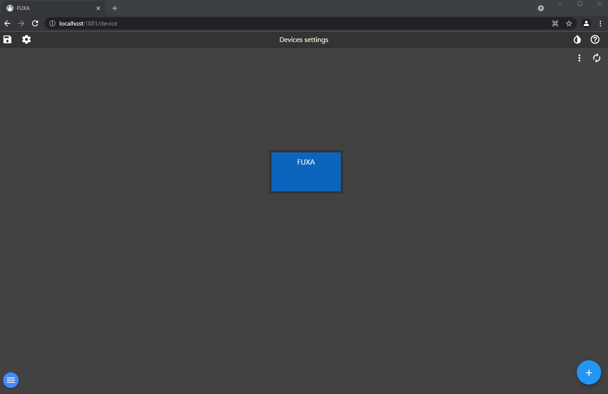The height and width of the screenshot is (394, 608).
Task: Click the circular arrows sync icon
Action: coord(596,58)
